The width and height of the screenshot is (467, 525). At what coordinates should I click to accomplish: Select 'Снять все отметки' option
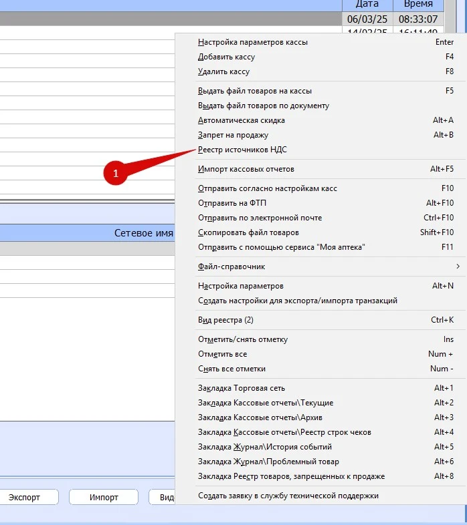pos(231,369)
